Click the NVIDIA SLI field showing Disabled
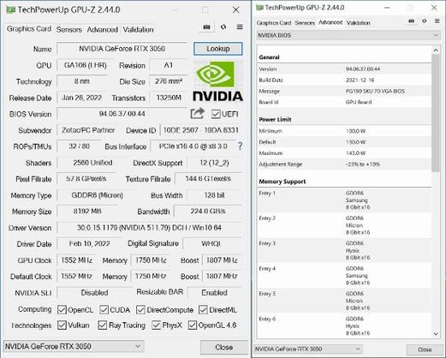The width and height of the screenshot is (446, 358). (x=94, y=293)
